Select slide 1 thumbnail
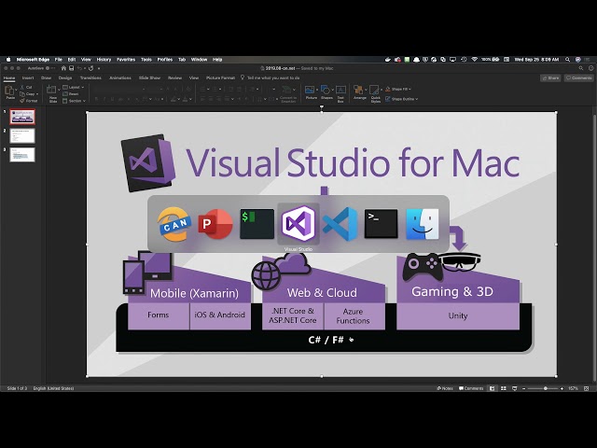 tap(22, 117)
